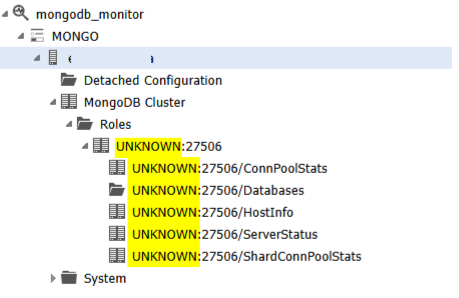Image resolution: width=459 pixels, height=298 pixels.
Task: Collapse the Roles folder branch
Action: [x=69, y=125]
